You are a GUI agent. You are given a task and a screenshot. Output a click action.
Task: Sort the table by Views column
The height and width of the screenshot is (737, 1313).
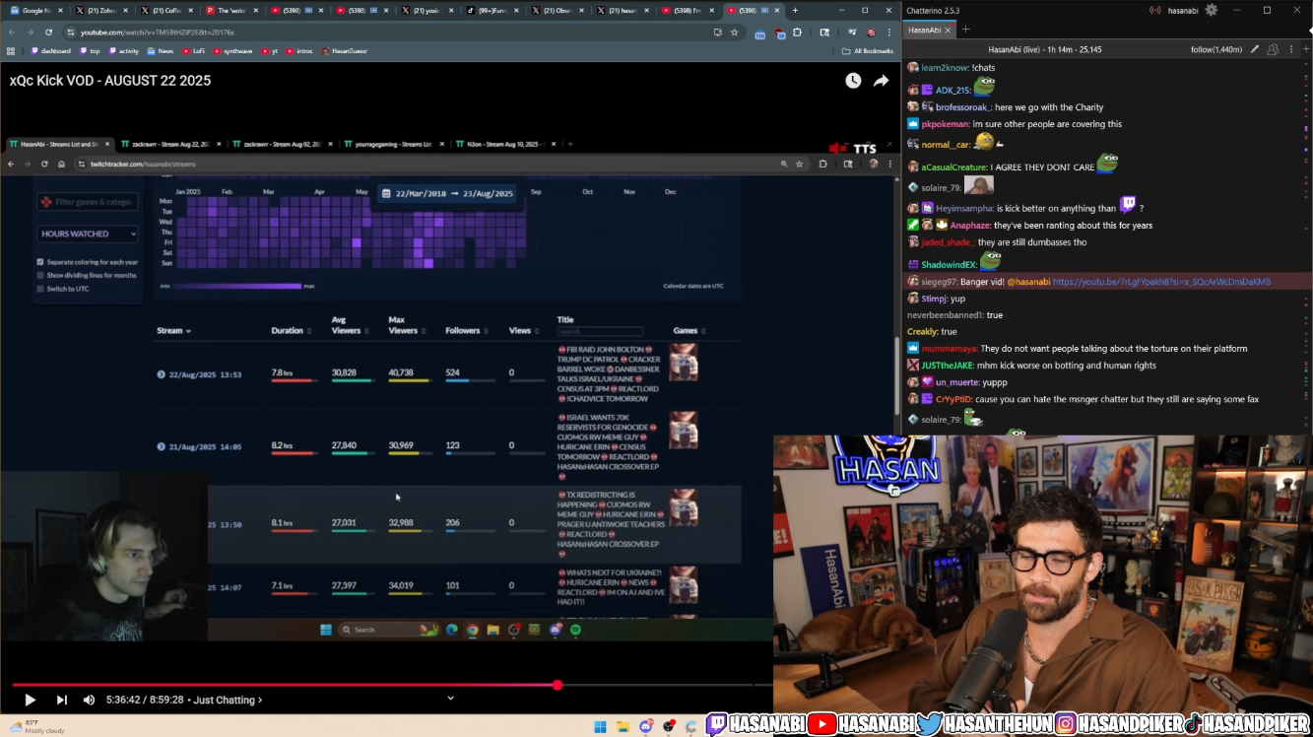click(524, 331)
